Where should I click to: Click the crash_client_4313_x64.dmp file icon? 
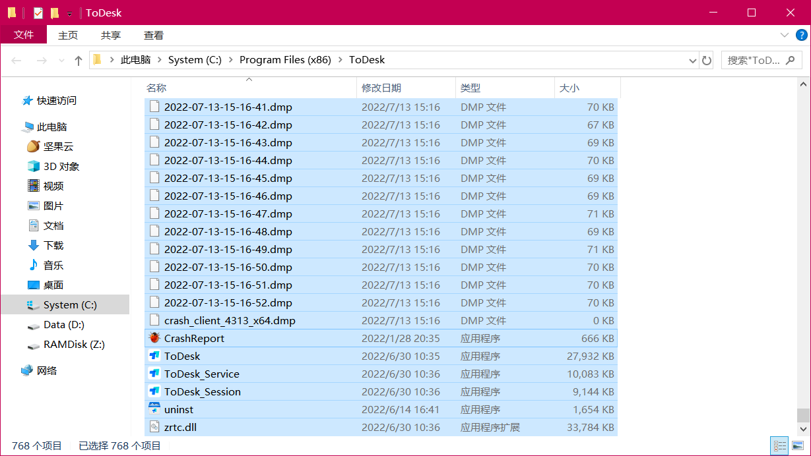pyautogui.click(x=154, y=320)
